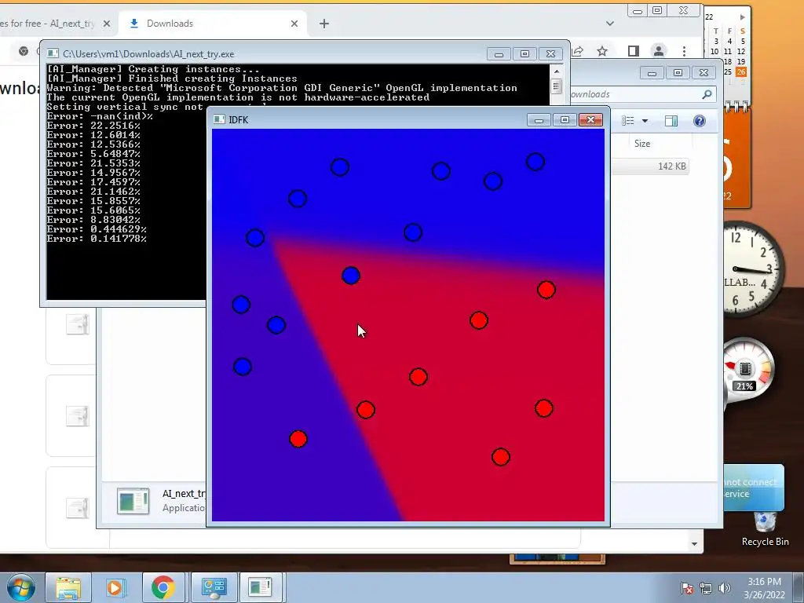Image resolution: width=804 pixels, height=603 pixels.
Task: Open the Recycle Bin on the desktop
Action: (765, 528)
